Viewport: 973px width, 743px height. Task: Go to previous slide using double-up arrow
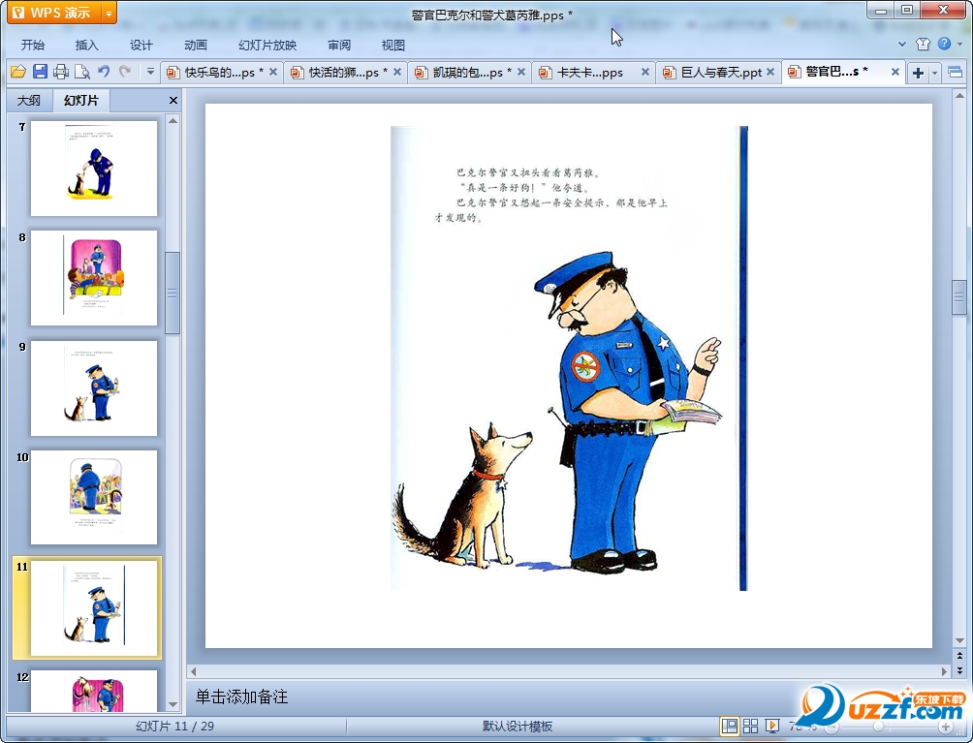click(x=959, y=656)
